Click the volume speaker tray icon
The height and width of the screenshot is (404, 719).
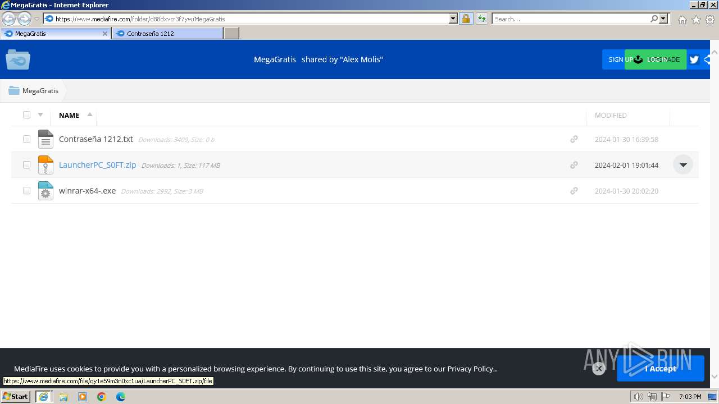pos(639,397)
